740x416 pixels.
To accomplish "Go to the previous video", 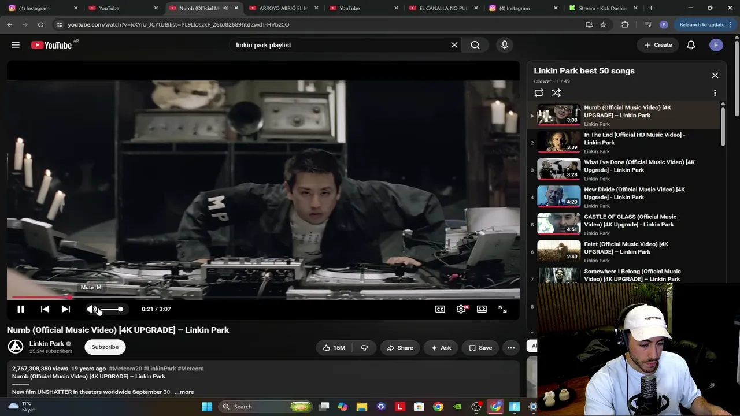I will click(45, 309).
